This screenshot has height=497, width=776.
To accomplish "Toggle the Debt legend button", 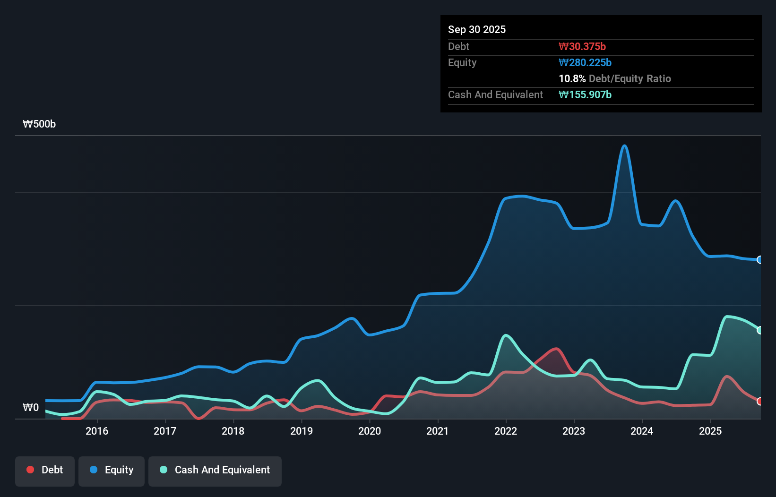I will click(x=45, y=471).
